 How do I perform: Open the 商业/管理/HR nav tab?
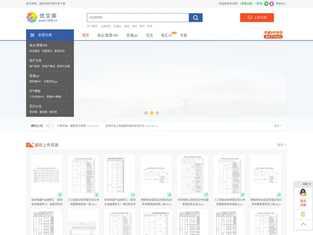[x=108, y=35]
